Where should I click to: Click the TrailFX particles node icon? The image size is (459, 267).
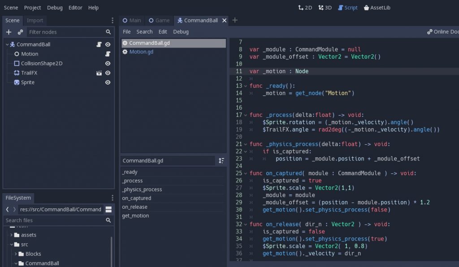17,73
